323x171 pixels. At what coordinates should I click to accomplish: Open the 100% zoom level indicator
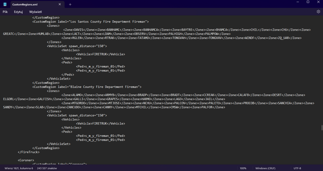[x=243, y=168]
